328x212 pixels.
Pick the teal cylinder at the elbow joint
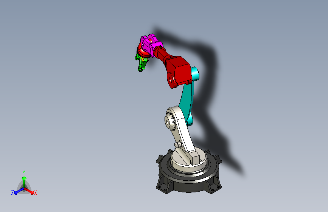195,74
